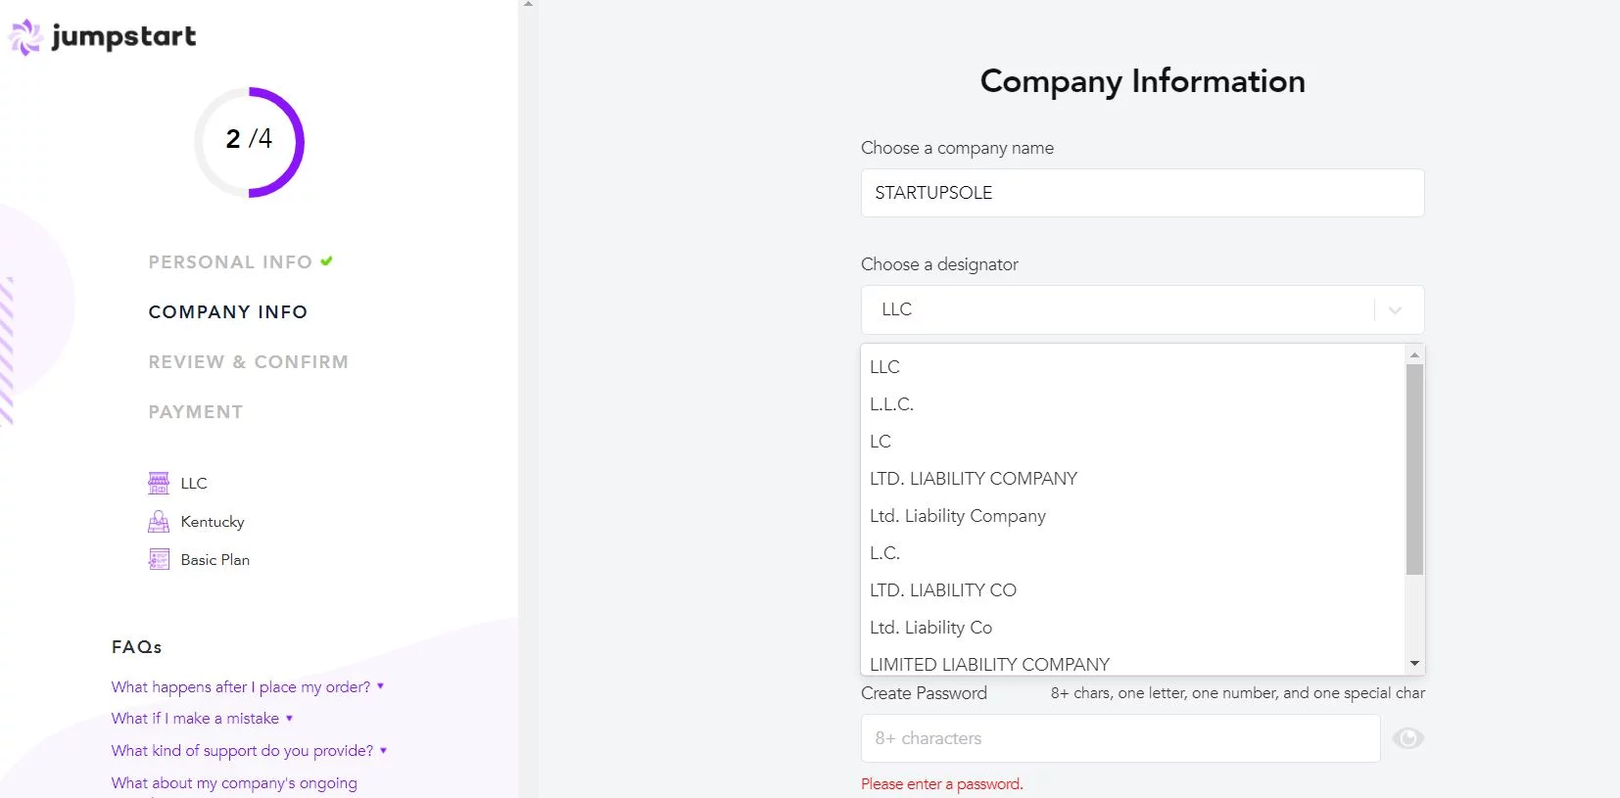Click the jumpstart logo icon
The image size is (1620, 798).
25,37
